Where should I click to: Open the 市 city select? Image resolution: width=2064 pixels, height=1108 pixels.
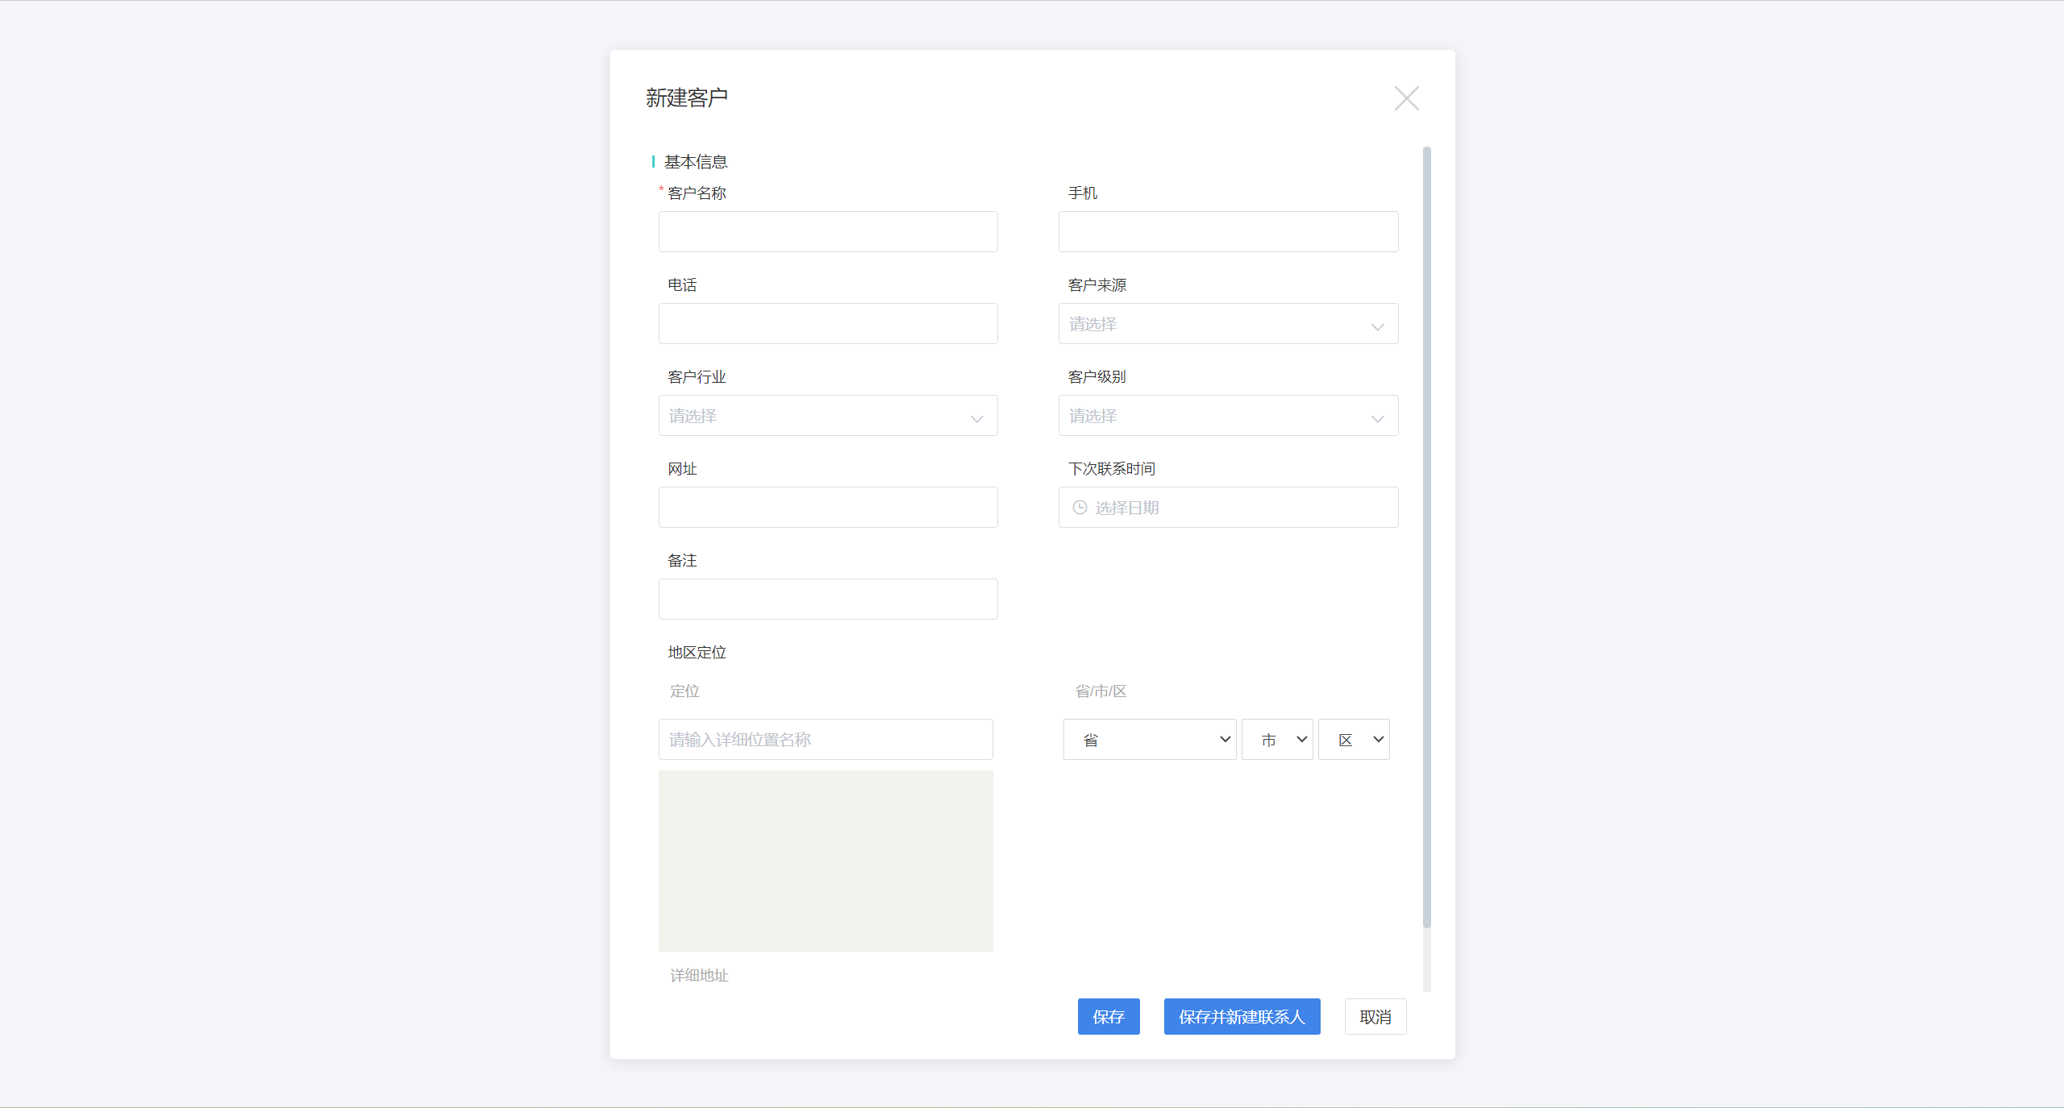coord(1277,739)
